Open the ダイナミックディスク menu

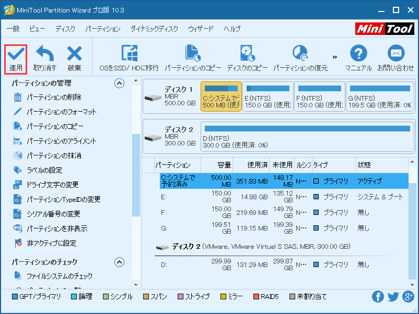coord(154,29)
